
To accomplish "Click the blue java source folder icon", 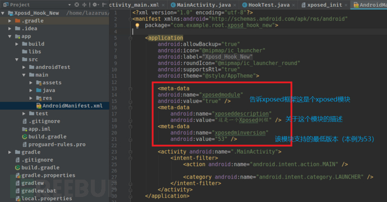I will tap(39, 90).
